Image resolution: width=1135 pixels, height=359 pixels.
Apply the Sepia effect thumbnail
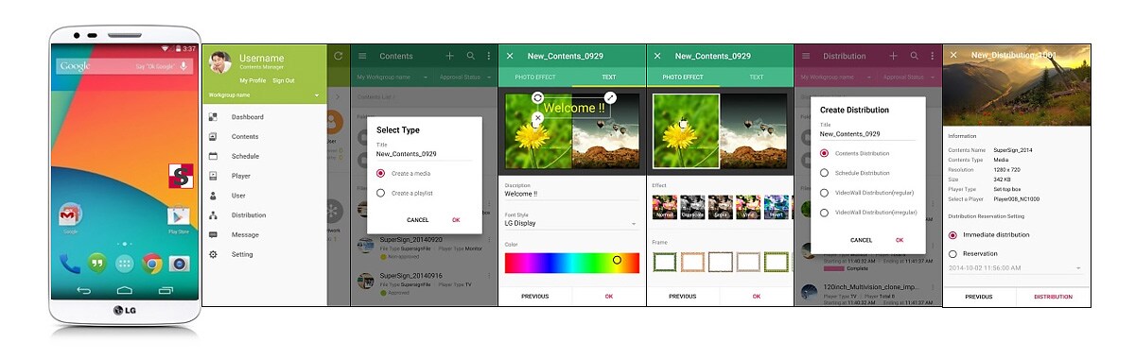click(x=720, y=206)
